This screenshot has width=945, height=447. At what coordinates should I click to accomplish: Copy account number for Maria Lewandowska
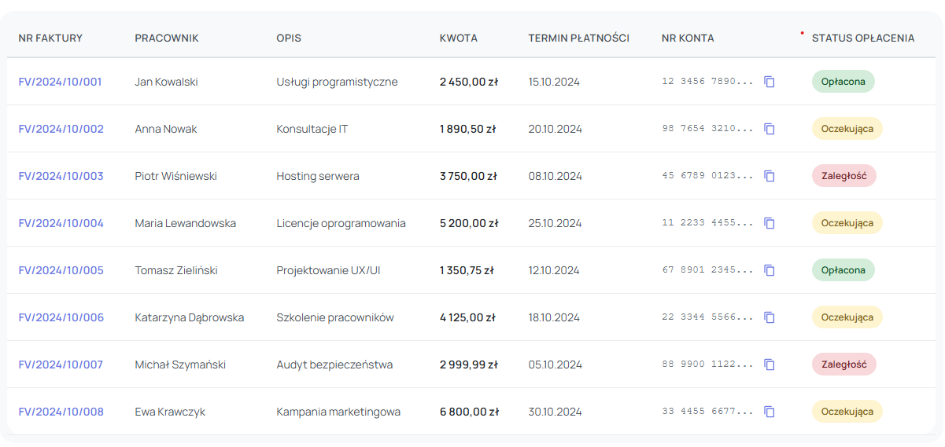click(770, 223)
